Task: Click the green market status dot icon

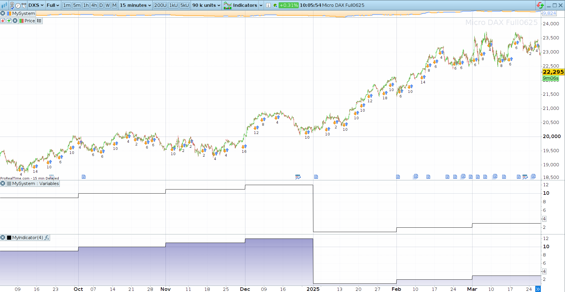Action: pos(275,5)
